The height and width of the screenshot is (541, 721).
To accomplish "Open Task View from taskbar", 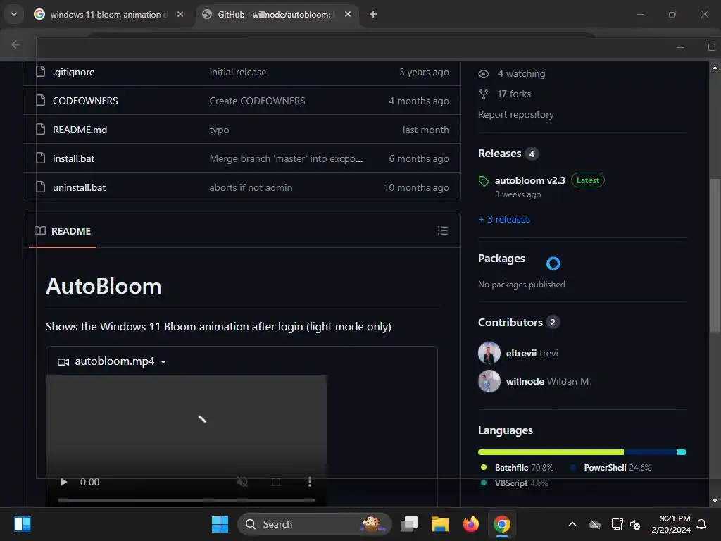I will [x=409, y=524].
